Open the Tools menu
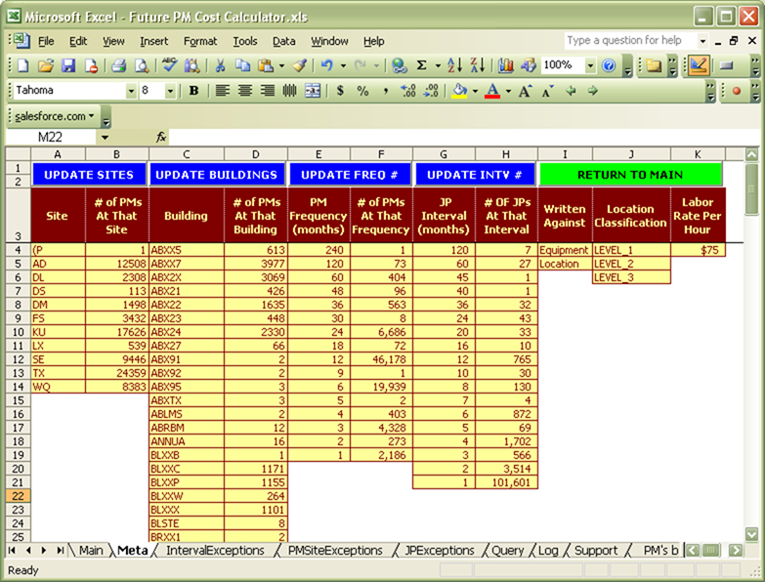765x582 pixels. (x=245, y=41)
